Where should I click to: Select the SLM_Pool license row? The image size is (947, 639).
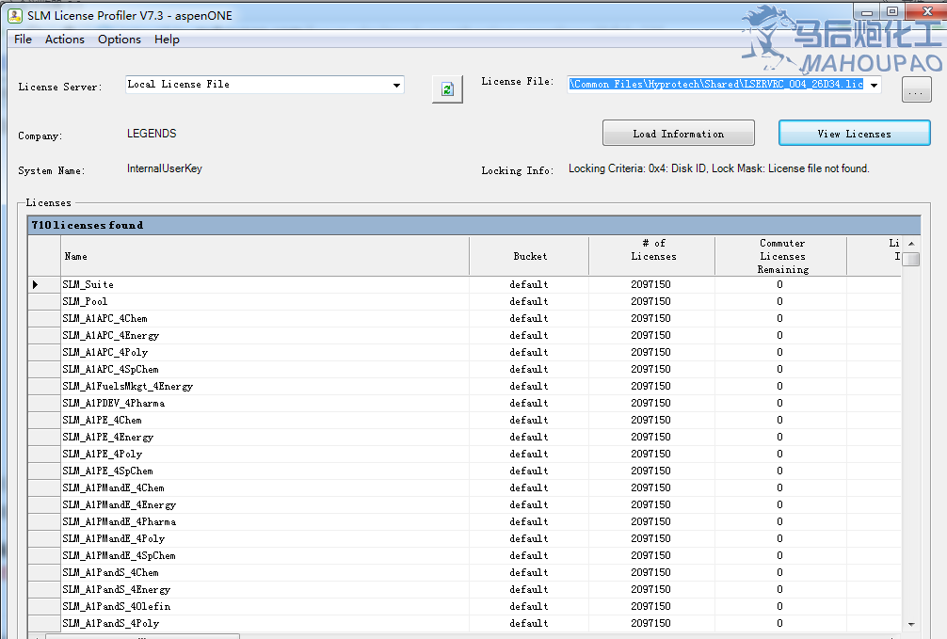click(x=464, y=301)
